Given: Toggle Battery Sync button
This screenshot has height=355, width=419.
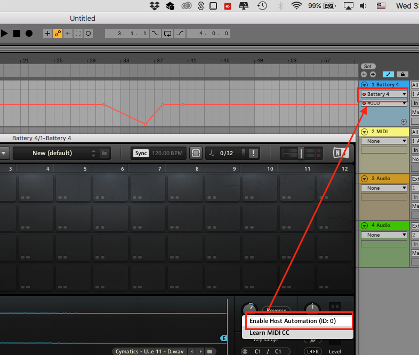Looking at the screenshot, I should pyautogui.click(x=141, y=153).
